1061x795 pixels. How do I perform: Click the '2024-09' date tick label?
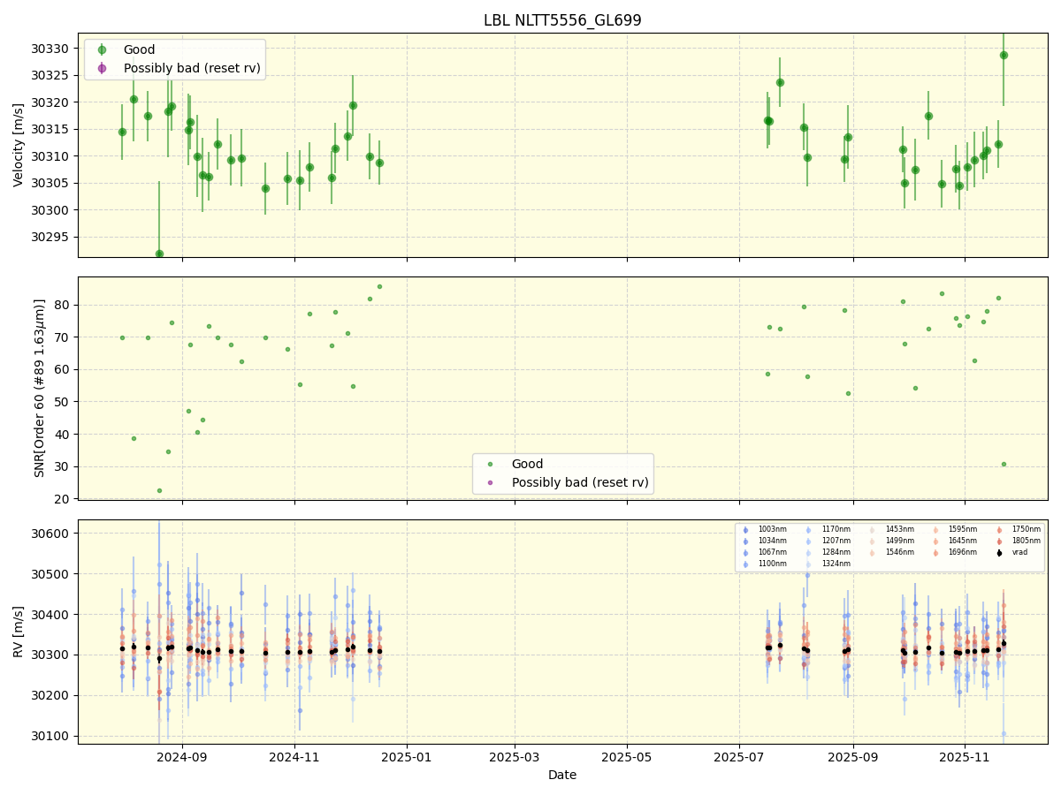(182, 757)
